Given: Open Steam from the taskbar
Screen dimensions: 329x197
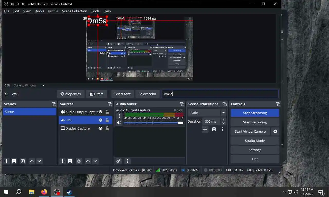Looking at the screenshot, I should click(69, 192).
